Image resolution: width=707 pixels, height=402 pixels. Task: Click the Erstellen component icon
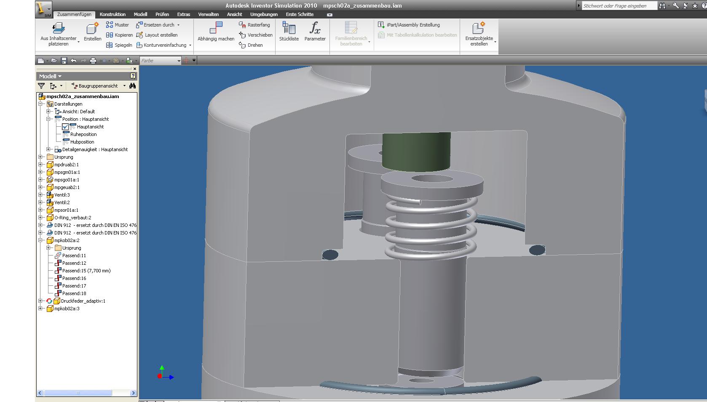[92, 32]
